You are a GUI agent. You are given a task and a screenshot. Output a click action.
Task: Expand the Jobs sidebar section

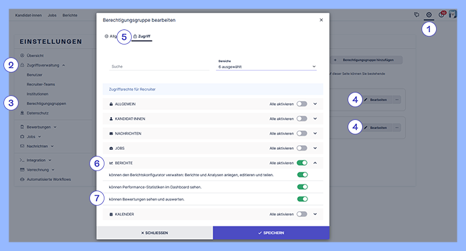(39, 136)
